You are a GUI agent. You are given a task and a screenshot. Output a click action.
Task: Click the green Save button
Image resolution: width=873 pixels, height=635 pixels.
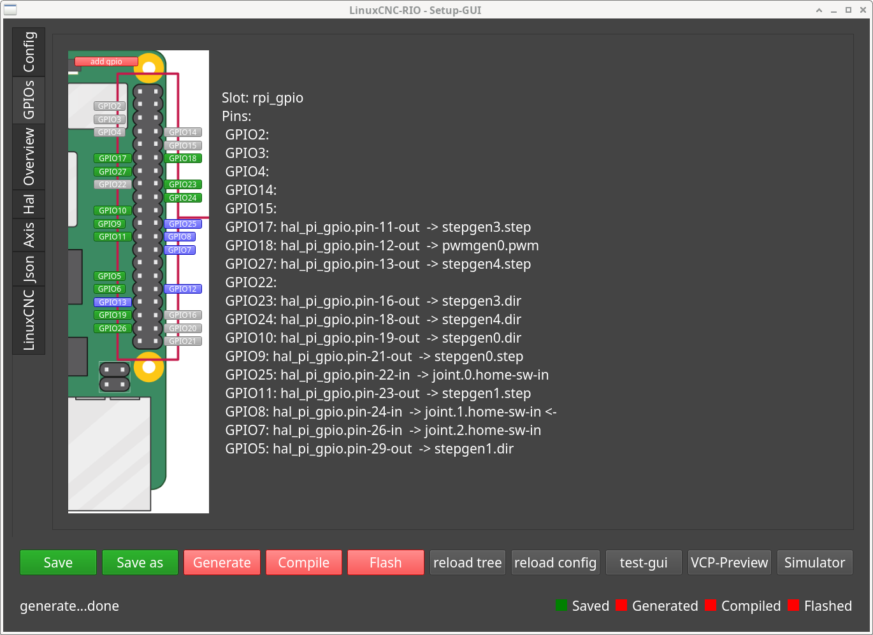click(x=58, y=562)
